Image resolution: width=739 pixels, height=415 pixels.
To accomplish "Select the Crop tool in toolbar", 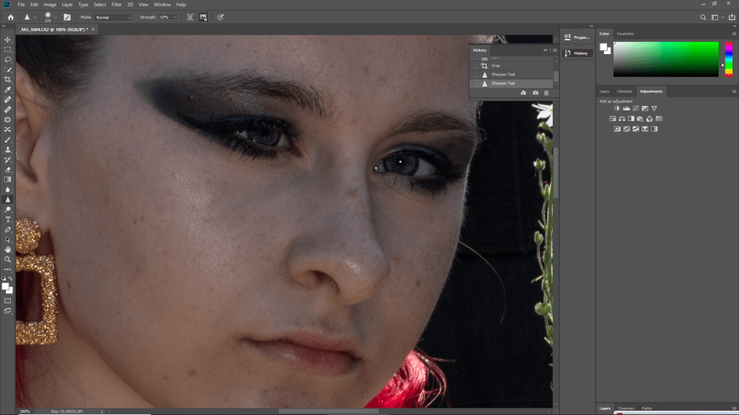I will pyautogui.click(x=8, y=79).
